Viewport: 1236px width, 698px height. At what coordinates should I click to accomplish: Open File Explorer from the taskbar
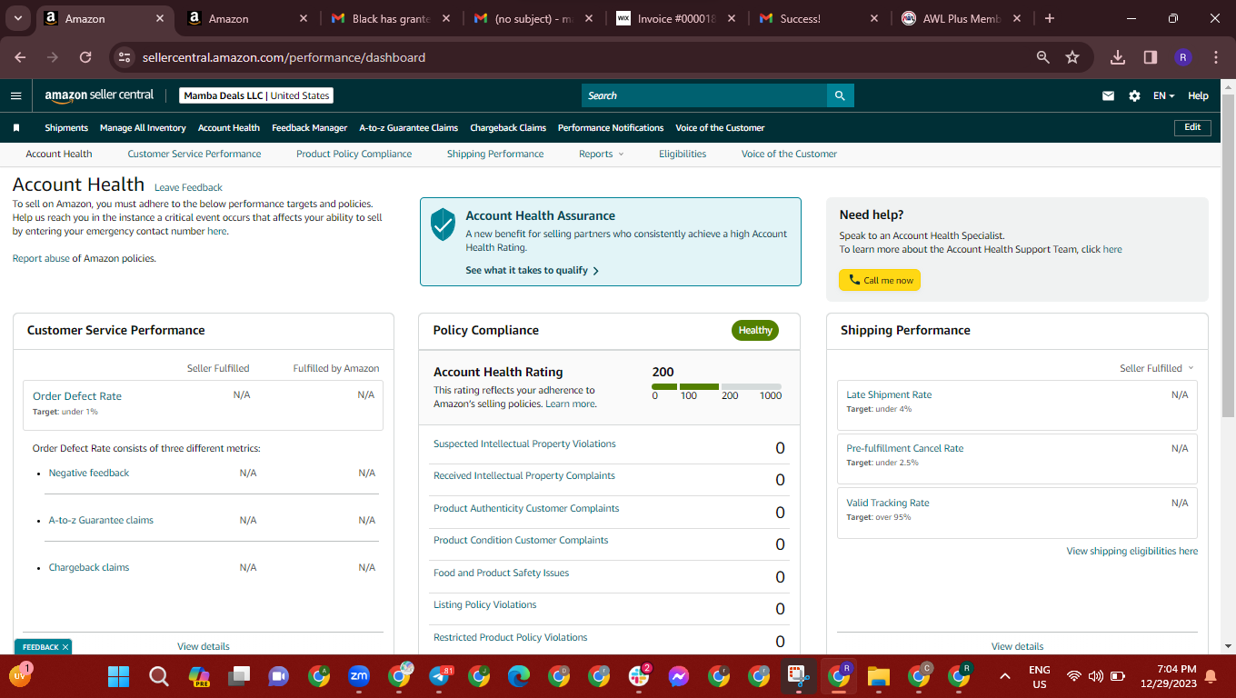pyautogui.click(x=878, y=676)
